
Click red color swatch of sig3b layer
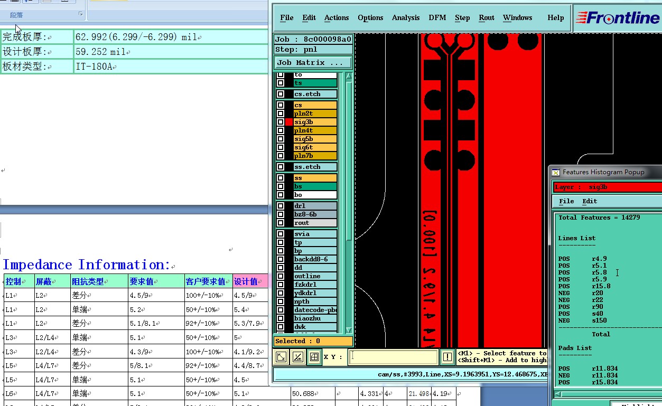click(x=289, y=122)
